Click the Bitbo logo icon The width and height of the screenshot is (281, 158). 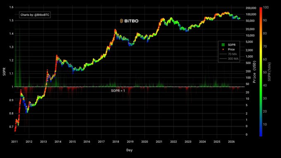tap(121, 21)
